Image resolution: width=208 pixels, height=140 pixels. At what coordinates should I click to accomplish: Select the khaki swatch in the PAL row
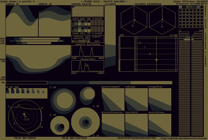[x=151, y=83]
